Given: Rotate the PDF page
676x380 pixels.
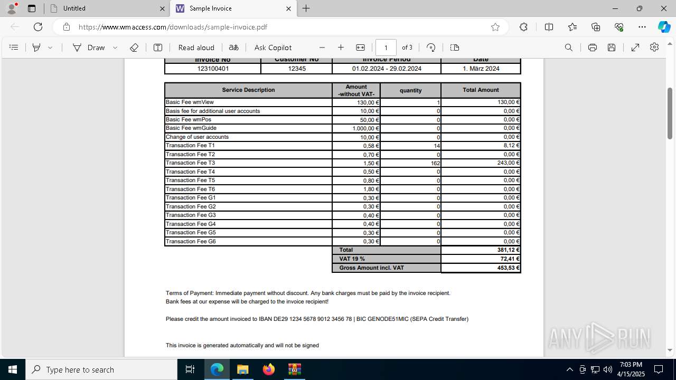Looking at the screenshot, I should coord(431,47).
